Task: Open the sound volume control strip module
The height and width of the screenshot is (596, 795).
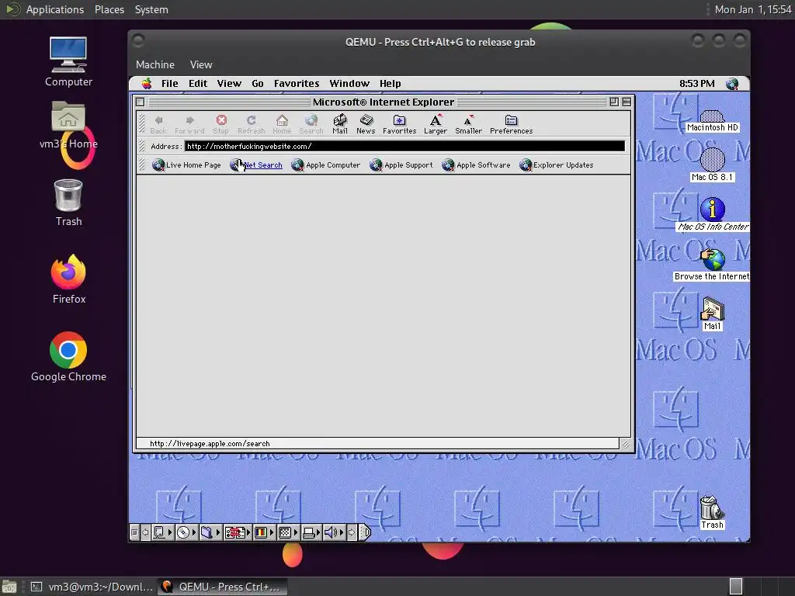Action: point(334,532)
